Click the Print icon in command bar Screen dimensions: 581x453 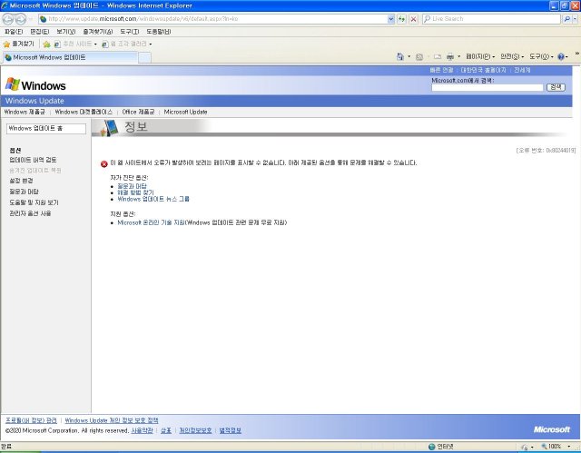point(450,56)
